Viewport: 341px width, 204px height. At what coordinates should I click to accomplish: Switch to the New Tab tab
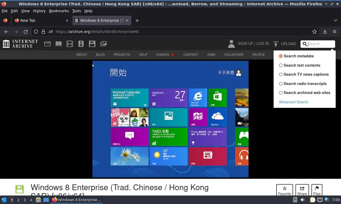click(41, 20)
